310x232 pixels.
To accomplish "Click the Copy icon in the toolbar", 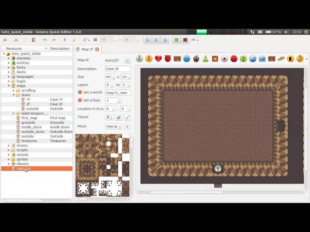I will click(x=25, y=40).
